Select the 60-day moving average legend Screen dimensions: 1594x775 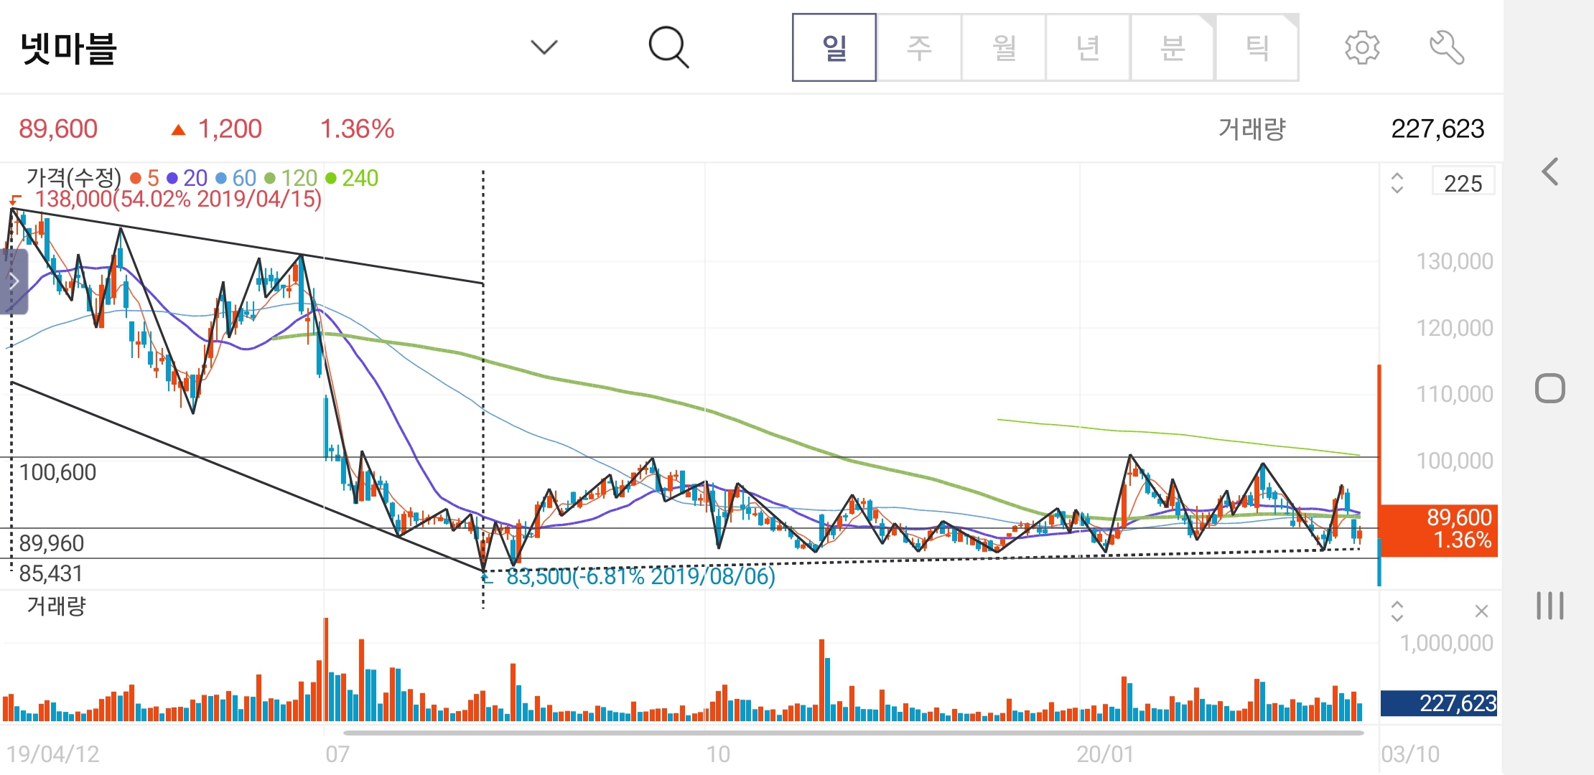pyautogui.click(x=236, y=178)
